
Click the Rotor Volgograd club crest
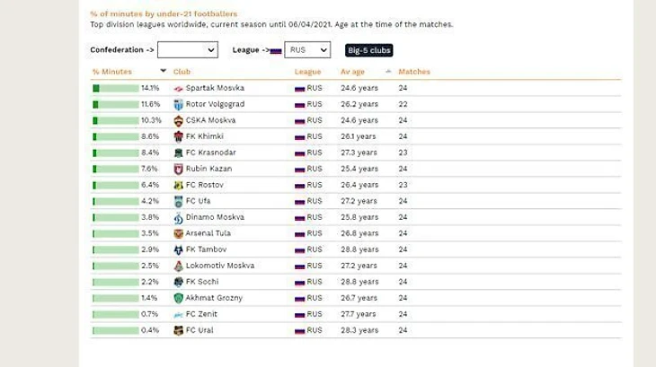(178, 104)
